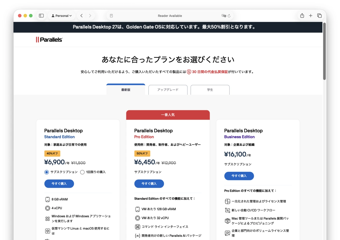Open the Personal profile dropdown
340x240 pixels.
62,16
